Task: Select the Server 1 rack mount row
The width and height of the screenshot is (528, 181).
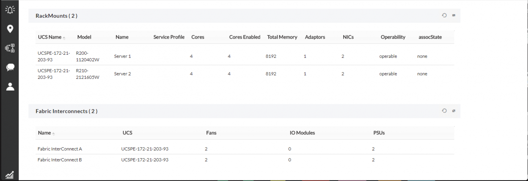Action: 122,56
